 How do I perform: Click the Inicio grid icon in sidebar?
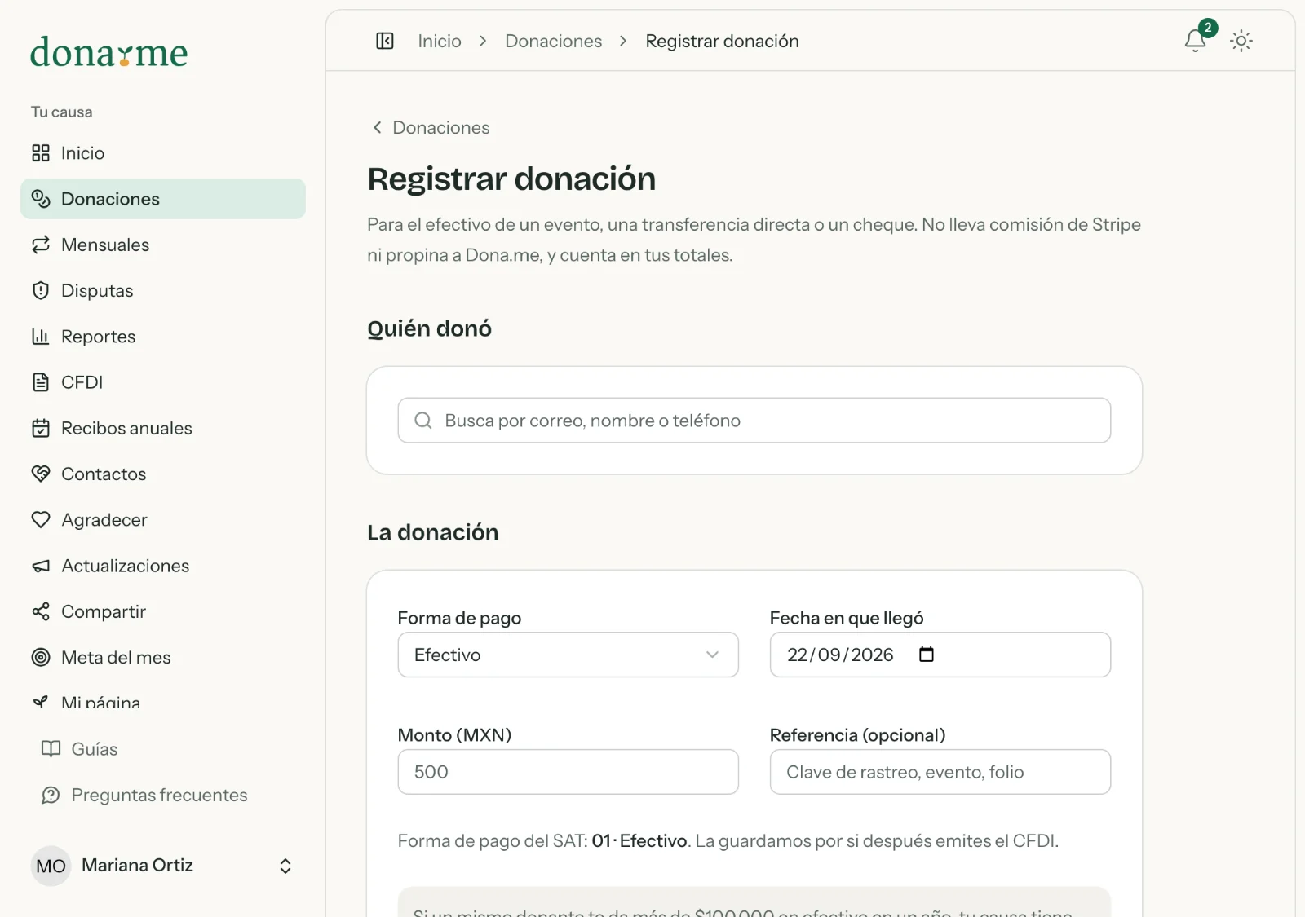[41, 153]
